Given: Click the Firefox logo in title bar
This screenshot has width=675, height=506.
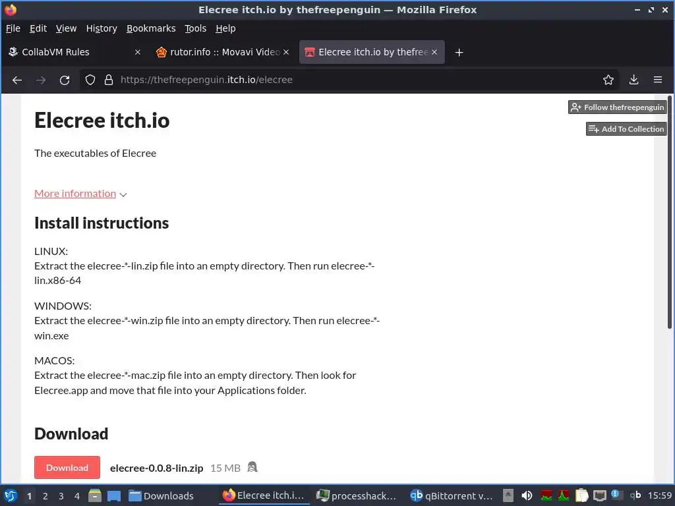Looking at the screenshot, I should click(10, 9).
